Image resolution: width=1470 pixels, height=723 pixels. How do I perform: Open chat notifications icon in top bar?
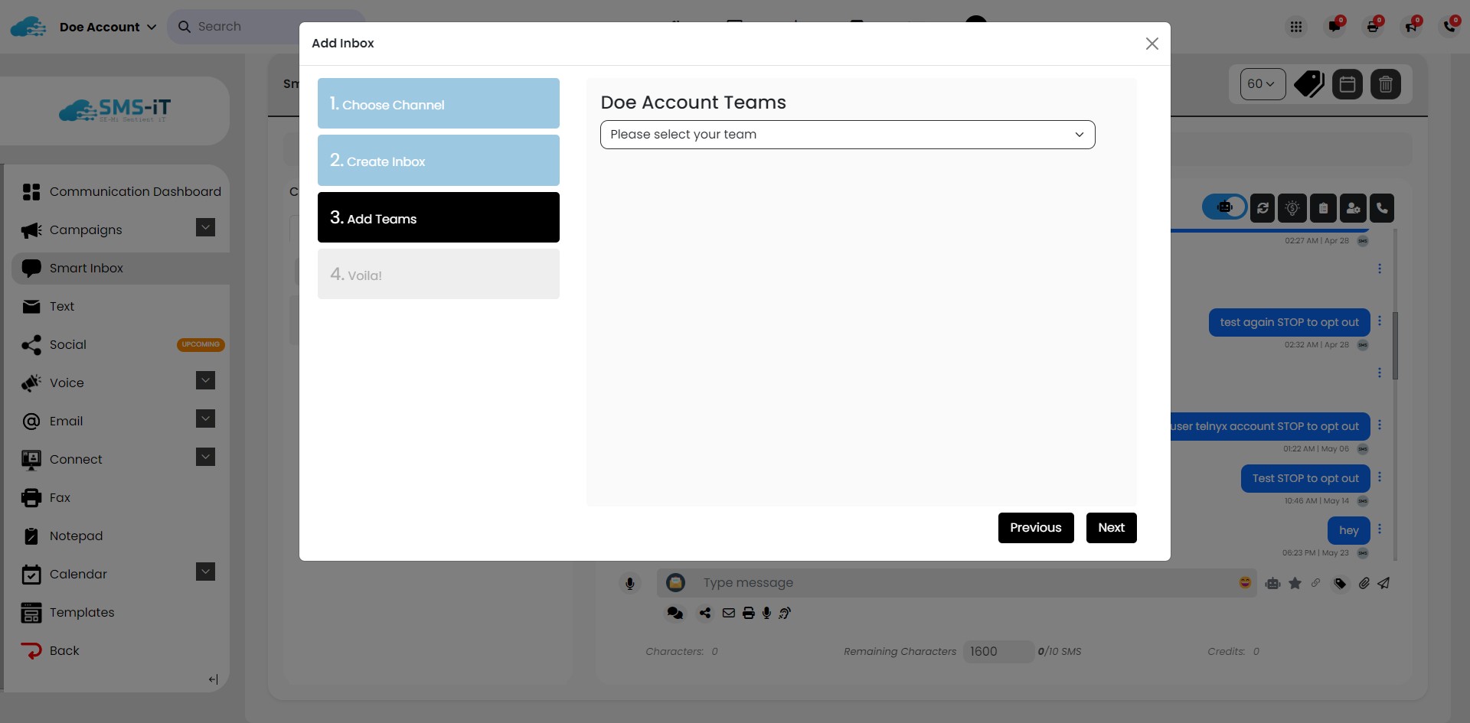(x=1334, y=28)
